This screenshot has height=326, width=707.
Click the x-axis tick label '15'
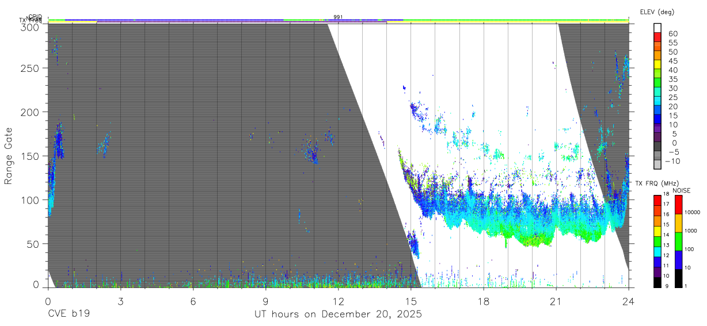coord(410,300)
